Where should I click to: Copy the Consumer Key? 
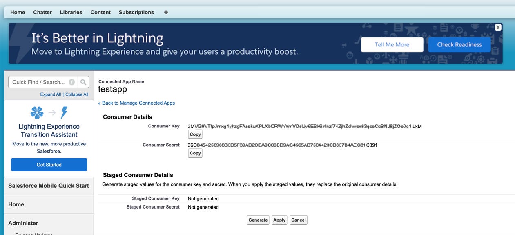[x=195, y=134]
